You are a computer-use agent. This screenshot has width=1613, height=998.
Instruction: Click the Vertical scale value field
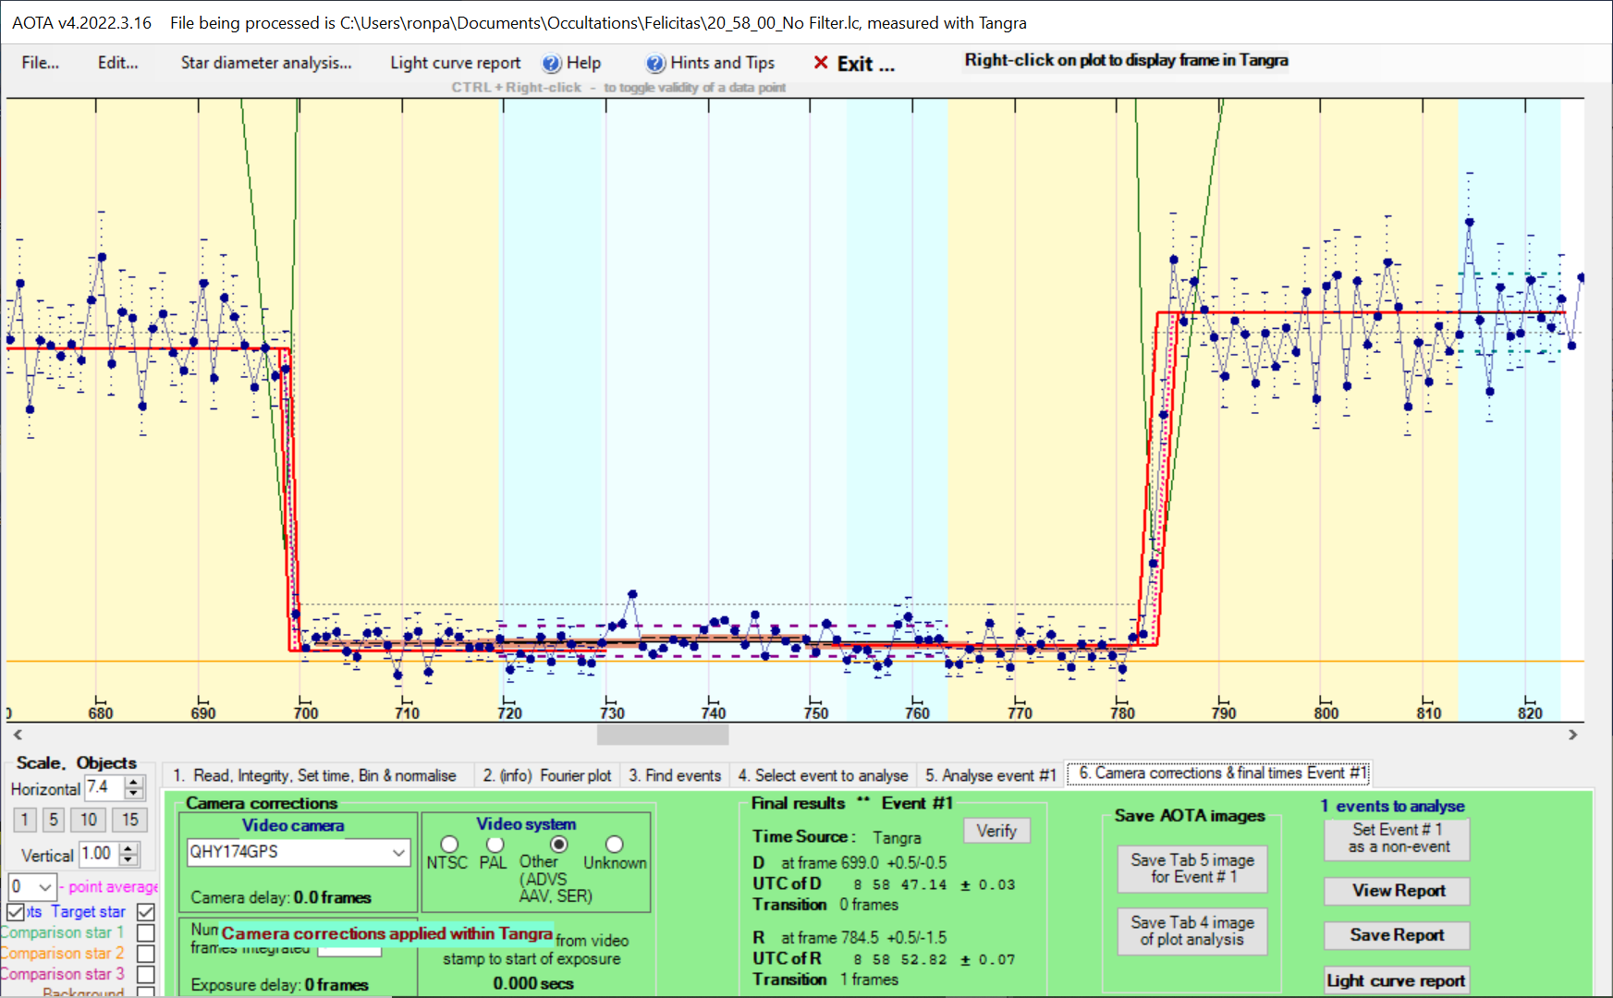99,854
